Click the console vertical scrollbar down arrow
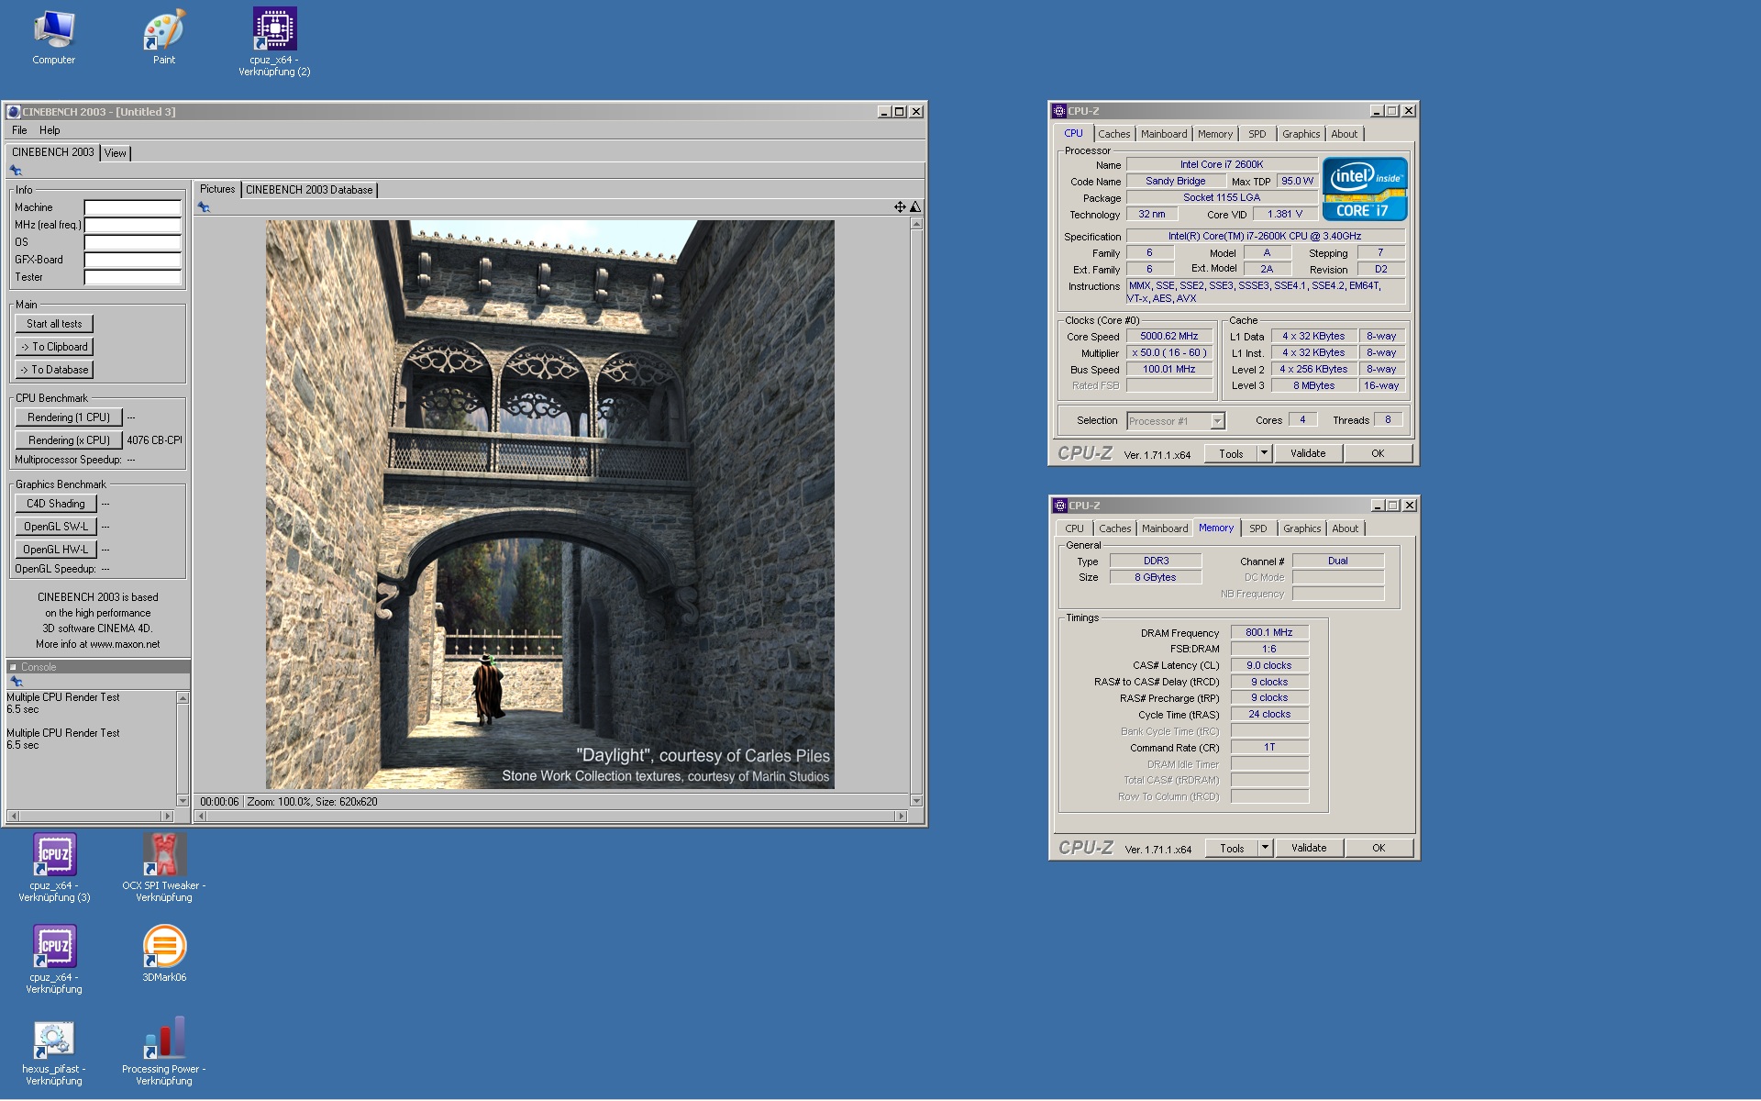The width and height of the screenshot is (1761, 1101). (x=183, y=801)
